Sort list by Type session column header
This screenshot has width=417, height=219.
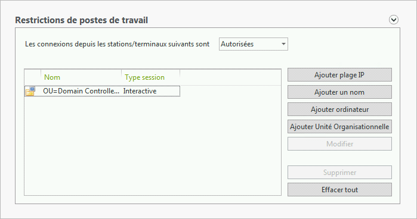tap(151, 77)
